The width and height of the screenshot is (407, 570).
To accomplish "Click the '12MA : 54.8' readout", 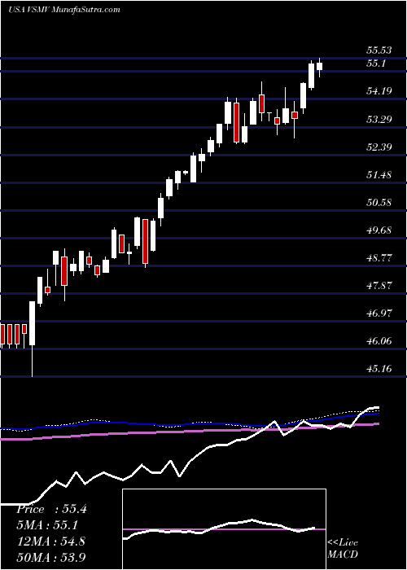I will pos(50,541).
